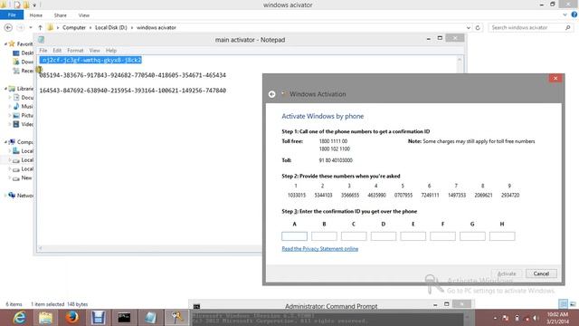Viewport: 579px width, 326px height.
Task: Click confirmation ID field D
Action: point(384,236)
